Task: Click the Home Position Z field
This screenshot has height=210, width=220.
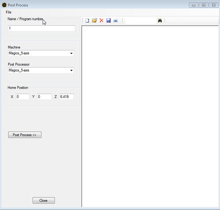Action: (x=66, y=97)
